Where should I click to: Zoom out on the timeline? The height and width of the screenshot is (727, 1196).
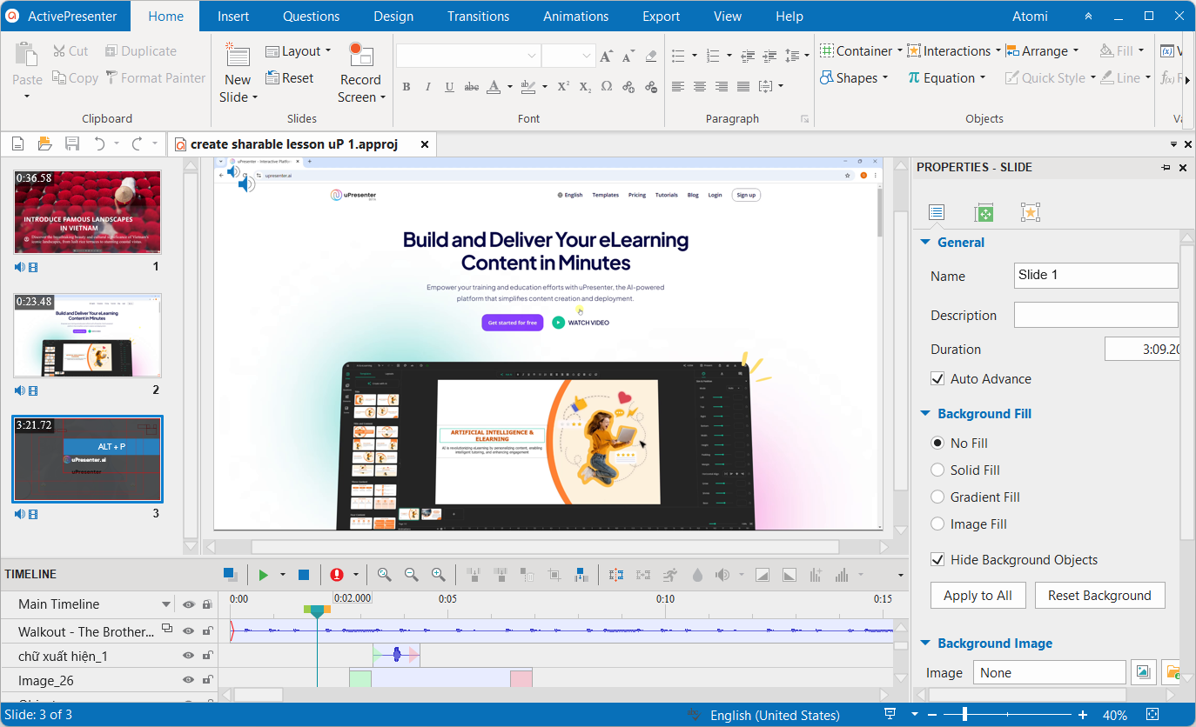[x=412, y=575]
